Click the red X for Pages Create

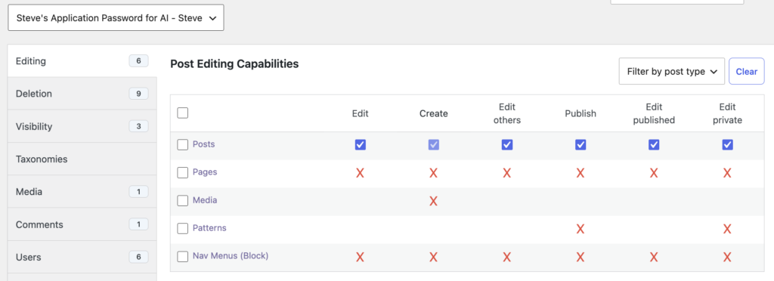[x=433, y=173]
